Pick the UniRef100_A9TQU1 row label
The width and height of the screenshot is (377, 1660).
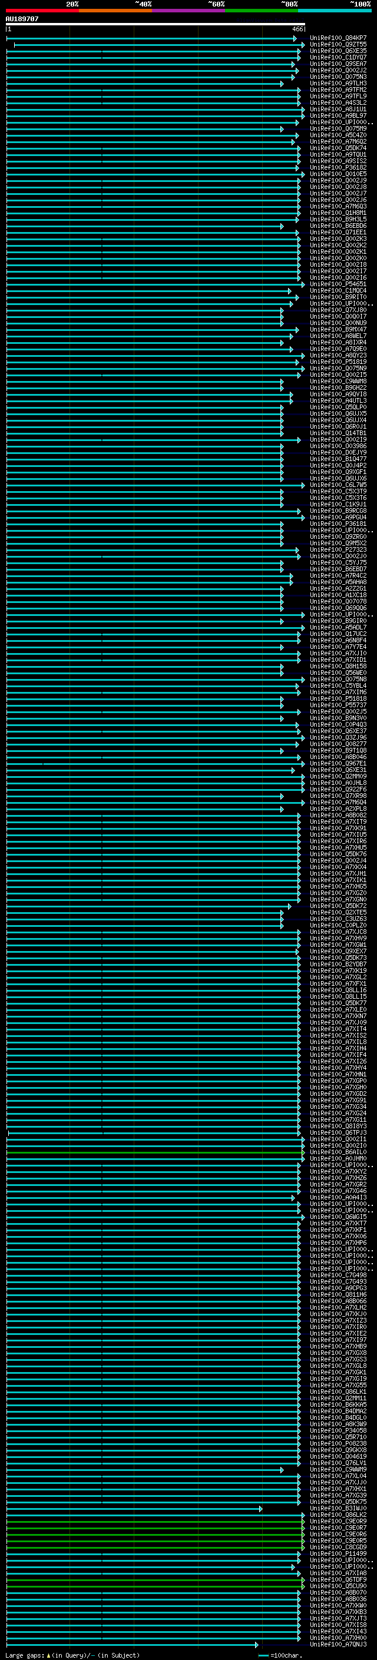[338, 154]
